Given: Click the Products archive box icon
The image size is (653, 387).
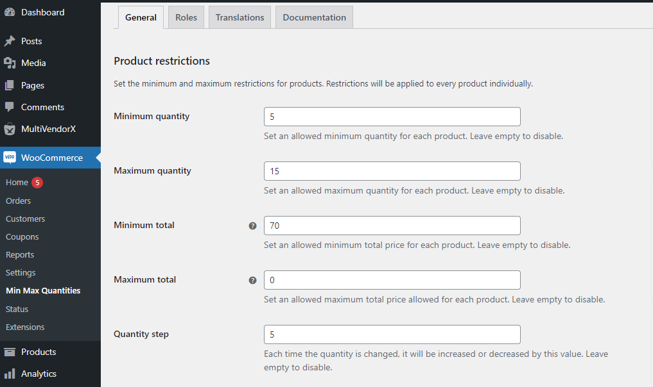Looking at the screenshot, I should [x=10, y=352].
